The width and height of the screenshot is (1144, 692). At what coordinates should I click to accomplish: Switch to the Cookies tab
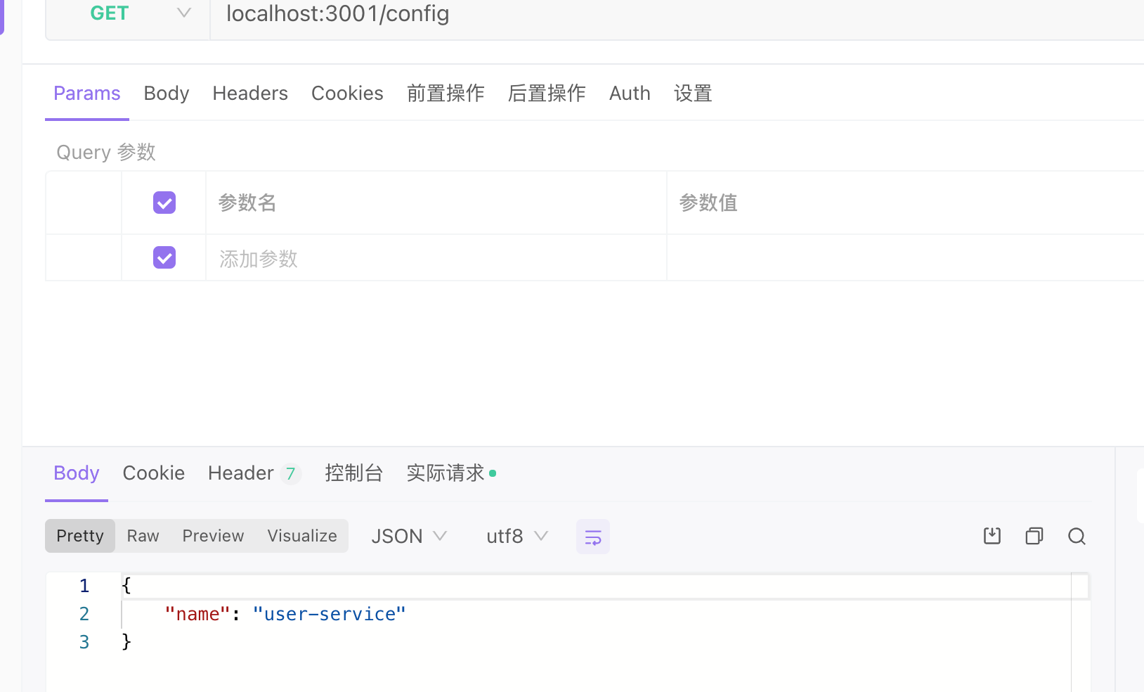coord(346,93)
